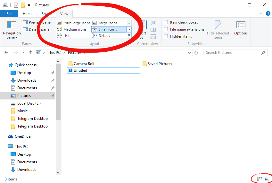Show Hidden items checkbox
Viewport: 272px width, 183px height.
point(166,36)
